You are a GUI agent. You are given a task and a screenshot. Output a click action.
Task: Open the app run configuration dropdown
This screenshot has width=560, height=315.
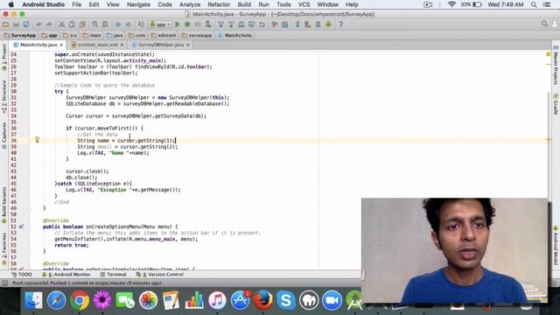tap(160, 24)
